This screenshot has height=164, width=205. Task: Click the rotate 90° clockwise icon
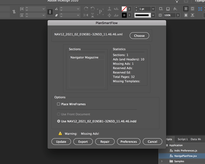(x=86, y=9)
